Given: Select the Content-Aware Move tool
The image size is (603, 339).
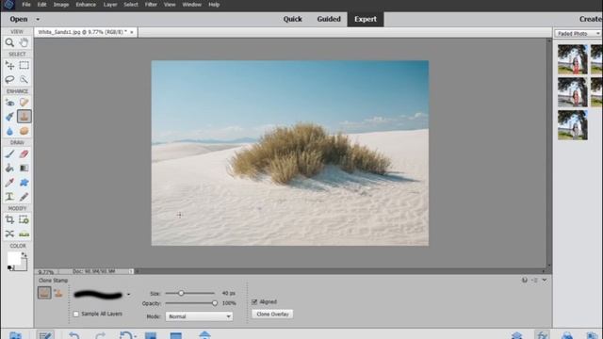Looking at the screenshot, I should point(9,234).
